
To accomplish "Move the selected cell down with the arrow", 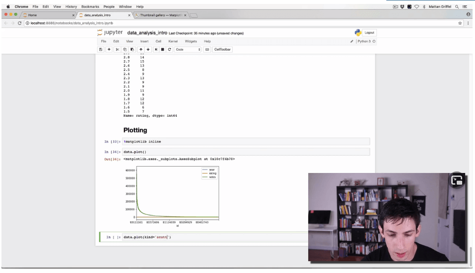I will click(148, 50).
